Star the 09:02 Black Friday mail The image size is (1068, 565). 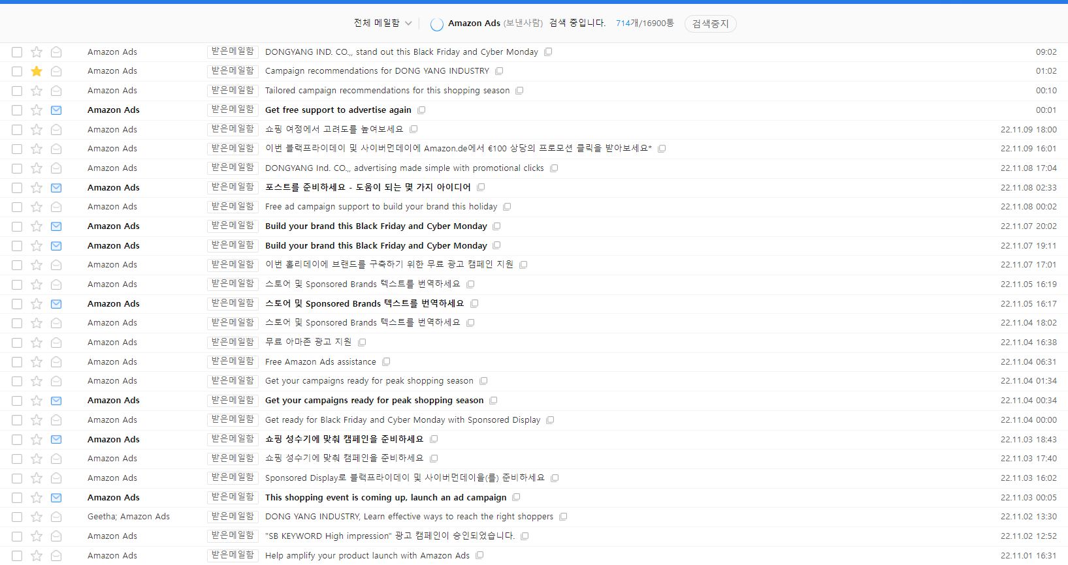coord(37,52)
